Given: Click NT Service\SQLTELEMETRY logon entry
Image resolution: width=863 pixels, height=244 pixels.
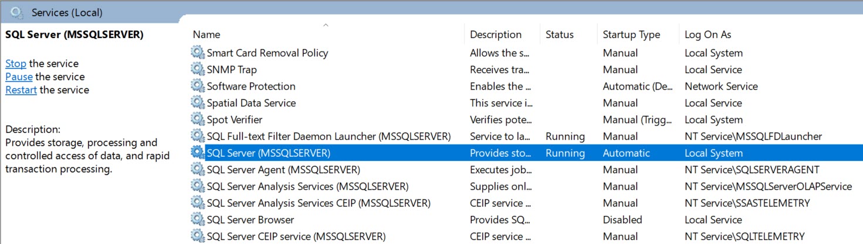Looking at the screenshot, I should pyautogui.click(x=744, y=236).
